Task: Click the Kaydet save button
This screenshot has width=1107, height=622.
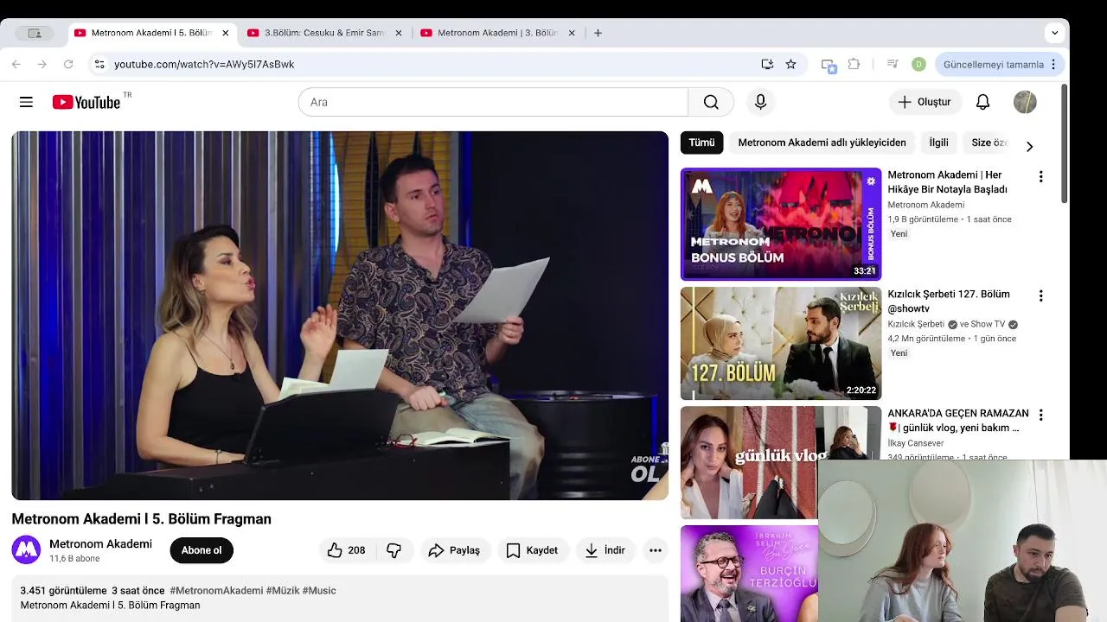Action: (532, 550)
